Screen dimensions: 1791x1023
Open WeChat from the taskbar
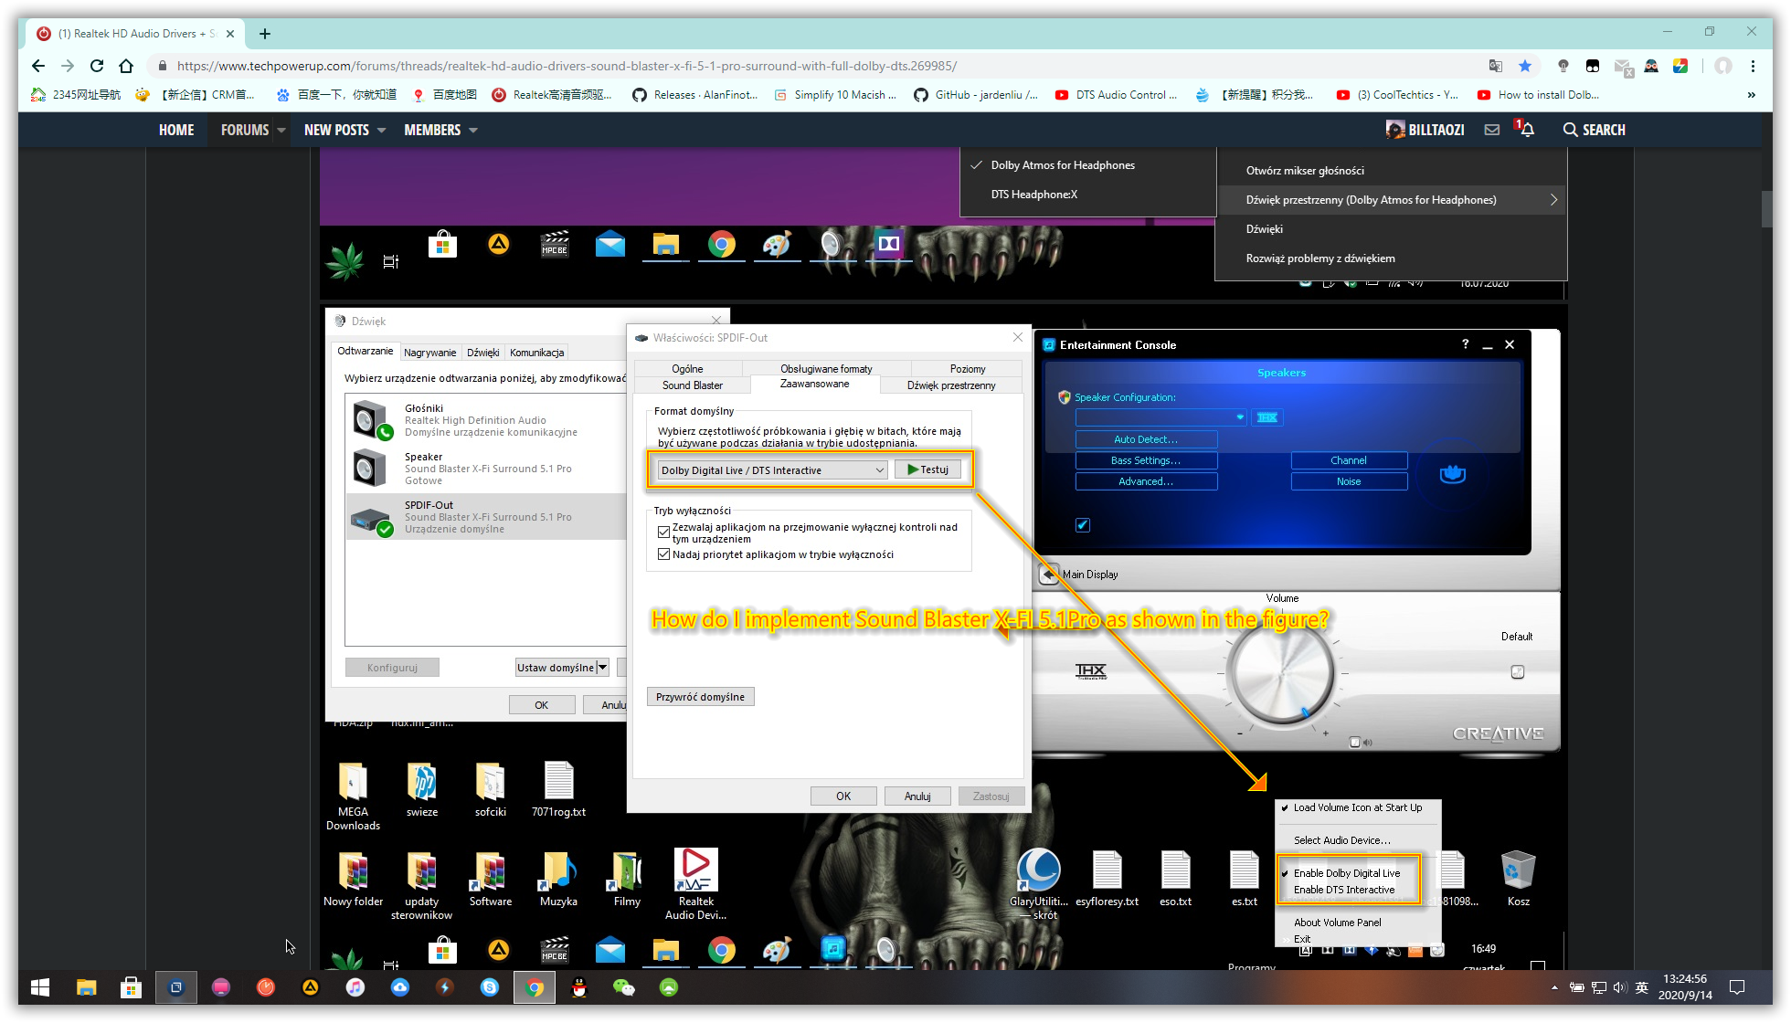(624, 987)
